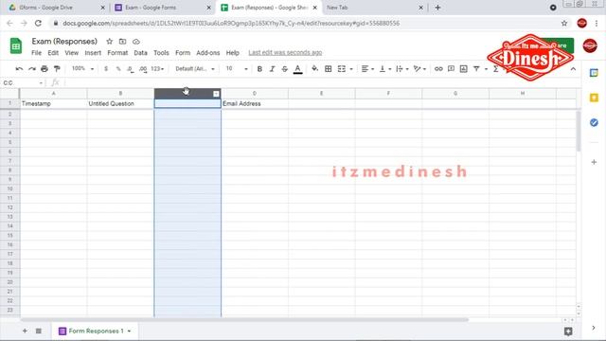
Task: Open the zoom 100% dropdown
Action: (82, 68)
